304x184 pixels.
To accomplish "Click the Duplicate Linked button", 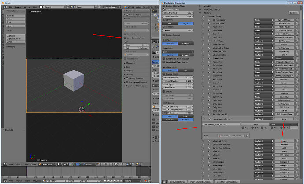I will (15, 39).
